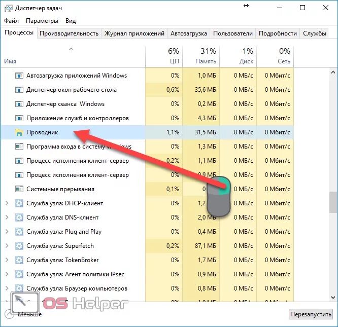
Task: Click the Task Manager title bar icon
Action: [x=9, y=9]
